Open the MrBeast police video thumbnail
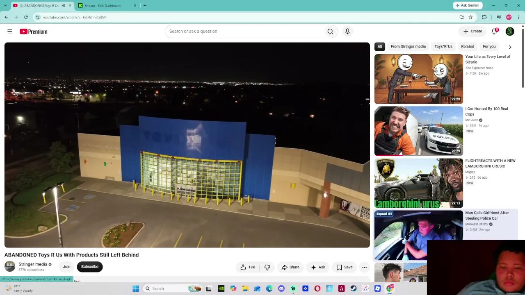This screenshot has width=525, height=295. 418,131
